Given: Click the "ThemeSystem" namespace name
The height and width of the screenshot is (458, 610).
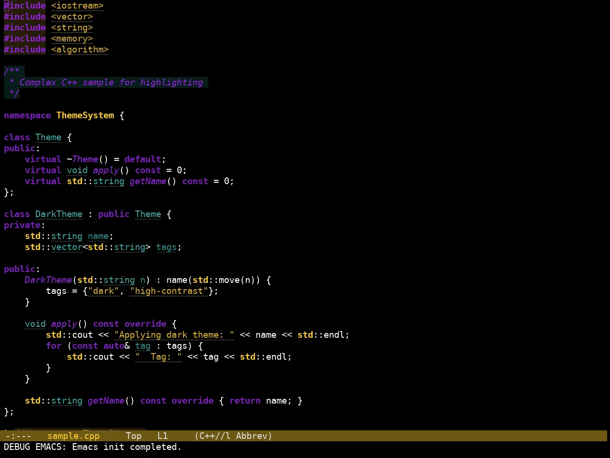Looking at the screenshot, I should tap(85, 115).
